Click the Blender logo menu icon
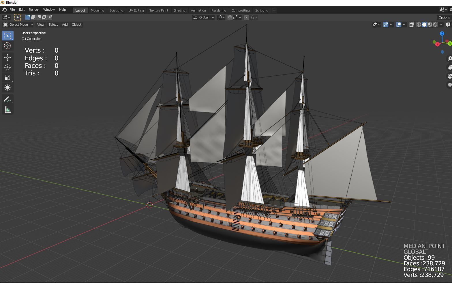This screenshot has height=283, width=452. pyautogui.click(x=4, y=10)
